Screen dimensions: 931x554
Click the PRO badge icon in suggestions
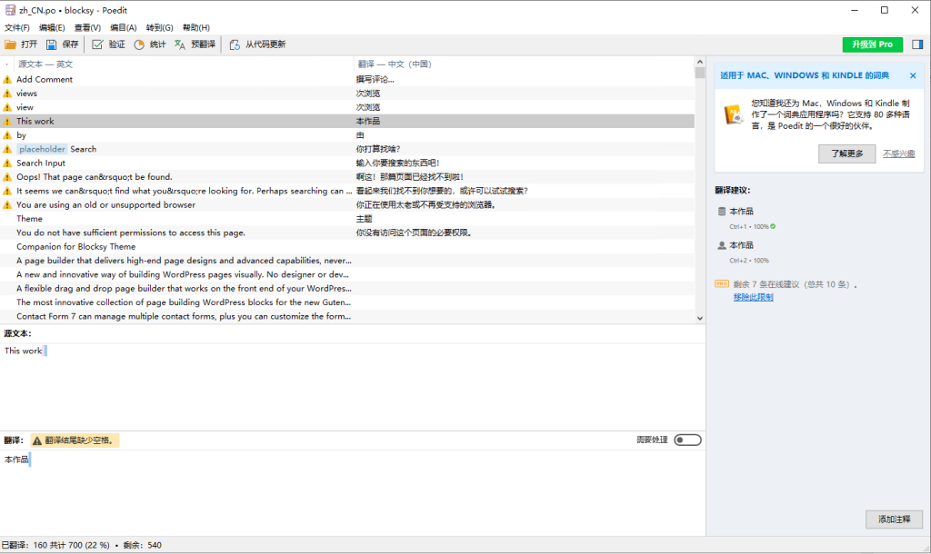721,284
